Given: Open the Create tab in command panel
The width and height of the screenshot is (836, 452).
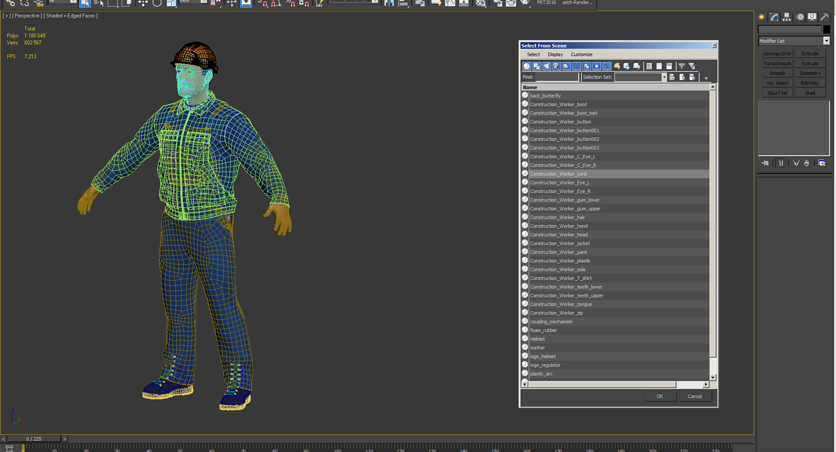Looking at the screenshot, I should coord(761,17).
